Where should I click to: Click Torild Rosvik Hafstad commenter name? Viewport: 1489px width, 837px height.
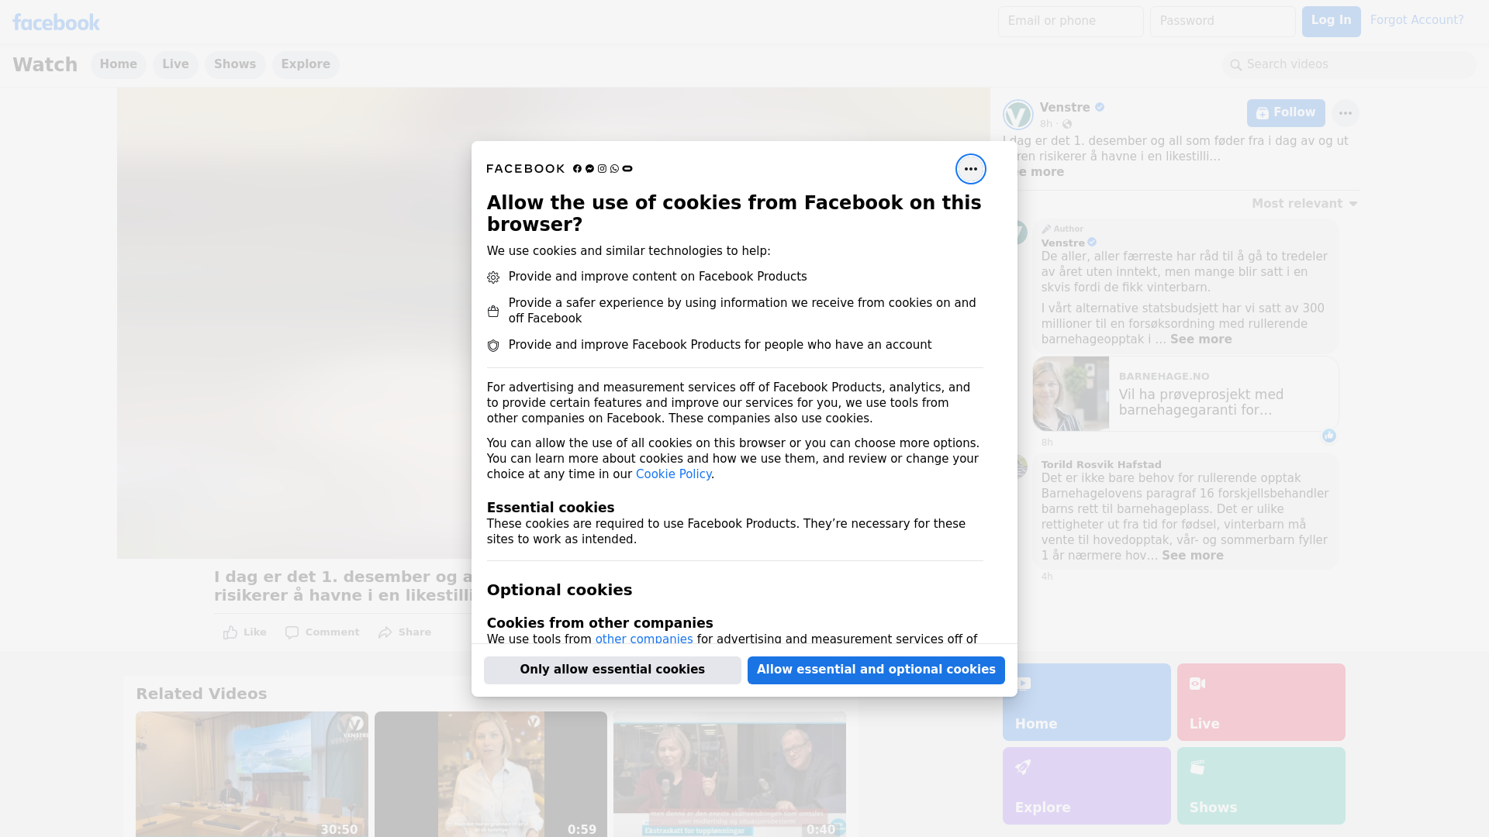point(1101,464)
